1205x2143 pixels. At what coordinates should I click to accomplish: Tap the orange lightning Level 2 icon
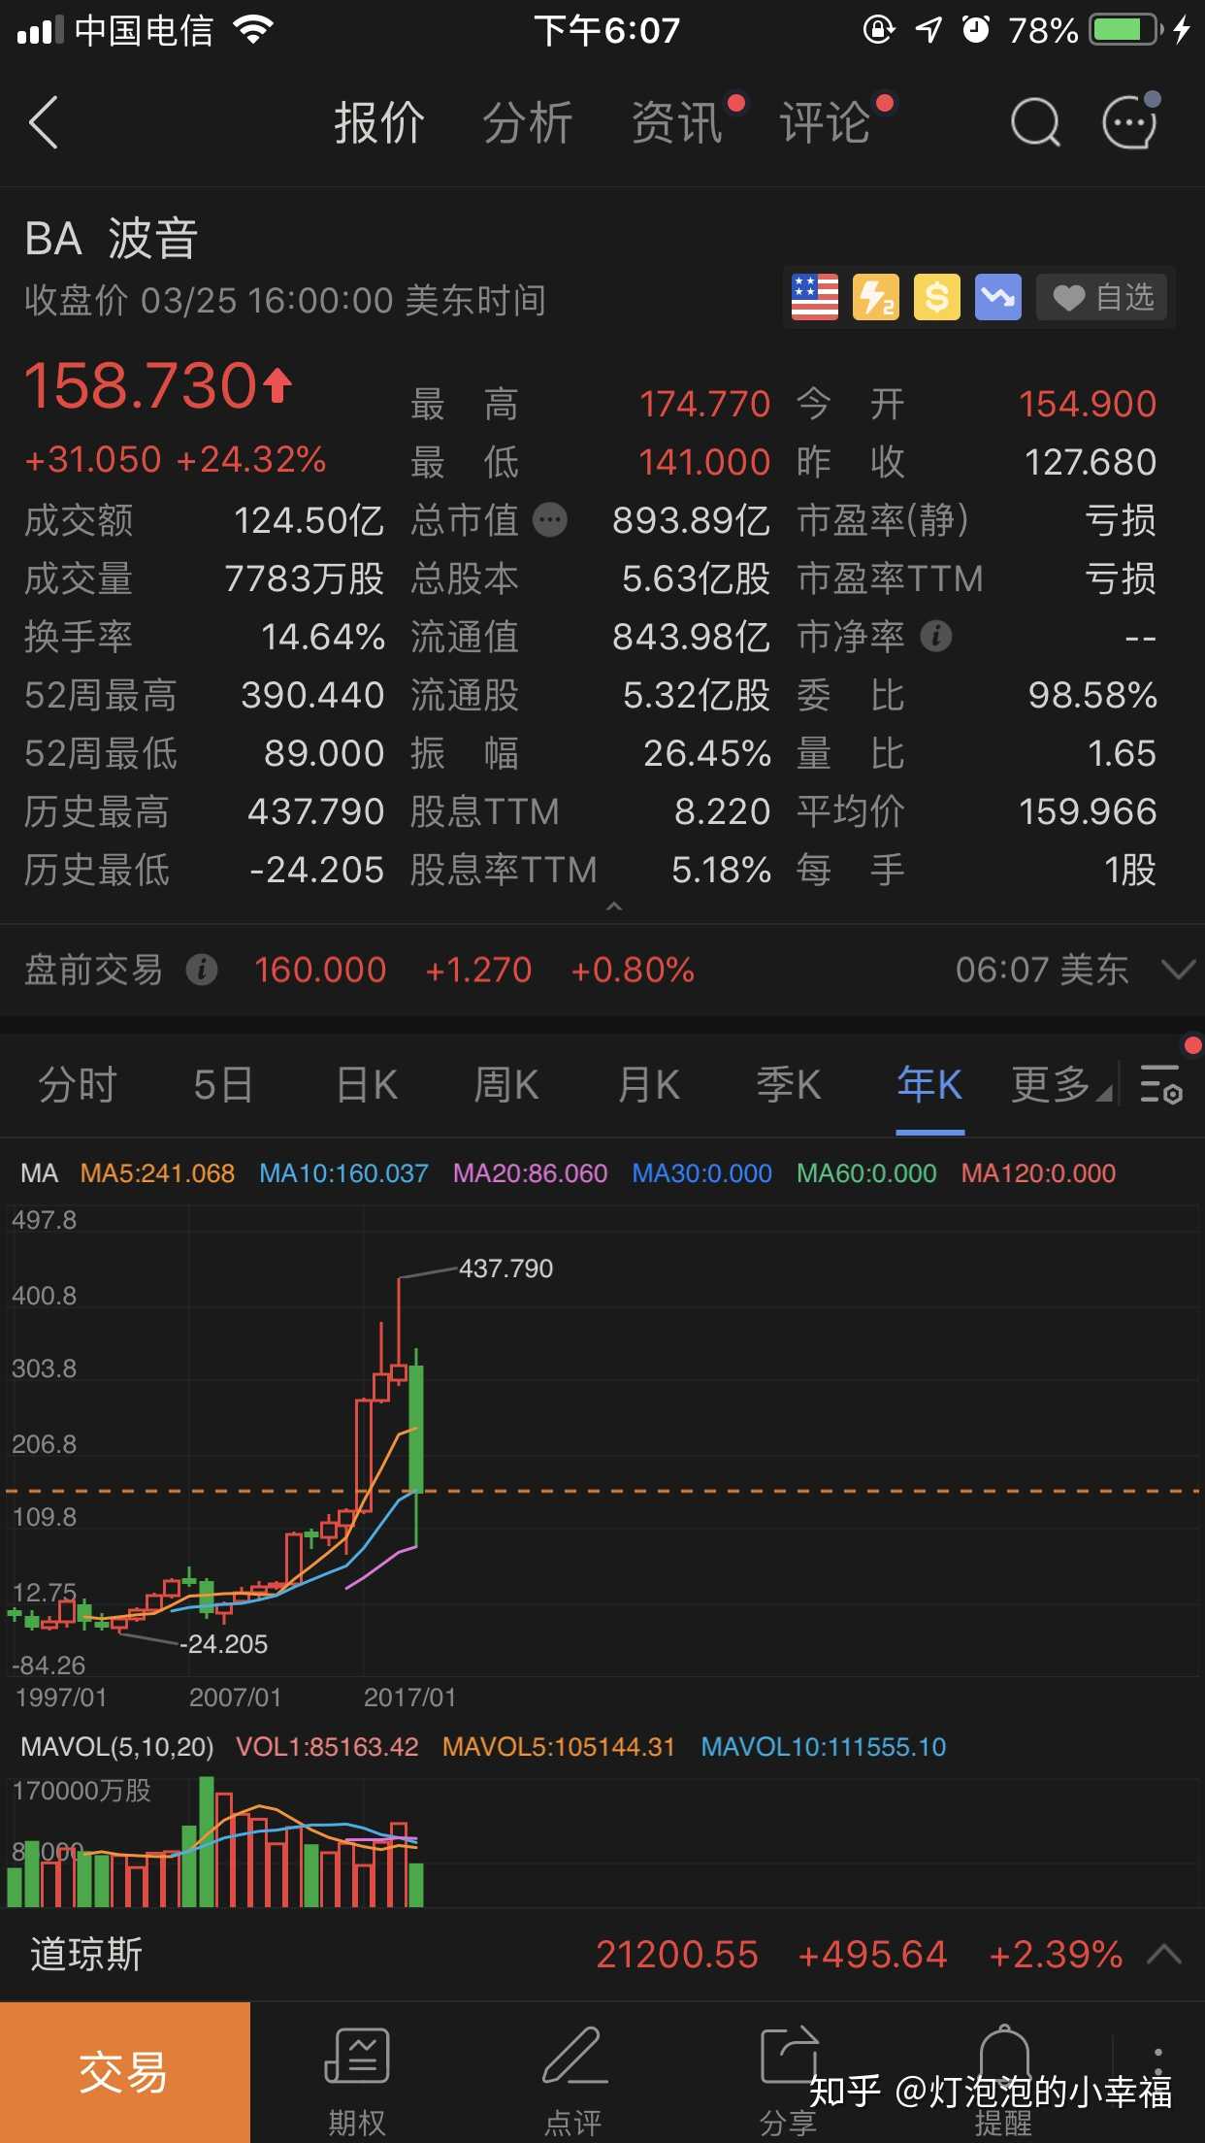(x=876, y=297)
